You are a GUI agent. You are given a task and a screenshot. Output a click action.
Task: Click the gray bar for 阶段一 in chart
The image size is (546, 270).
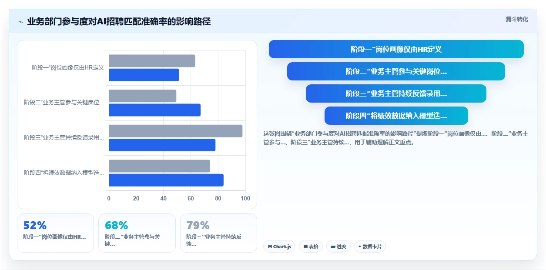click(152, 61)
